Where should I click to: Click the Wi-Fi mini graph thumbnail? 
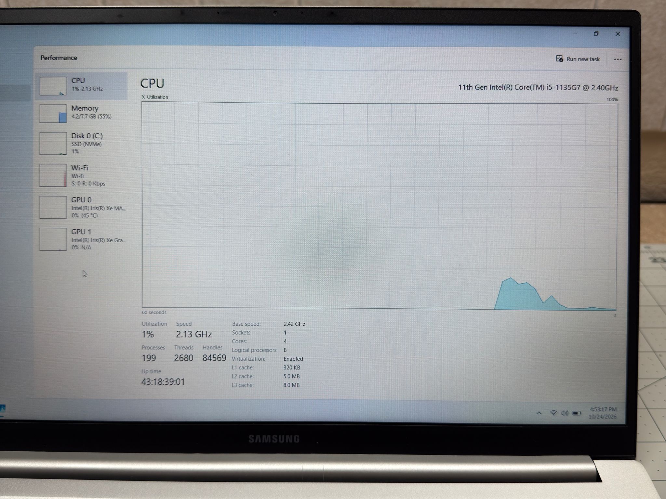[53, 175]
